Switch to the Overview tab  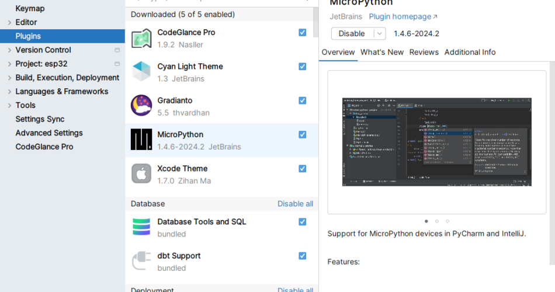coord(338,52)
